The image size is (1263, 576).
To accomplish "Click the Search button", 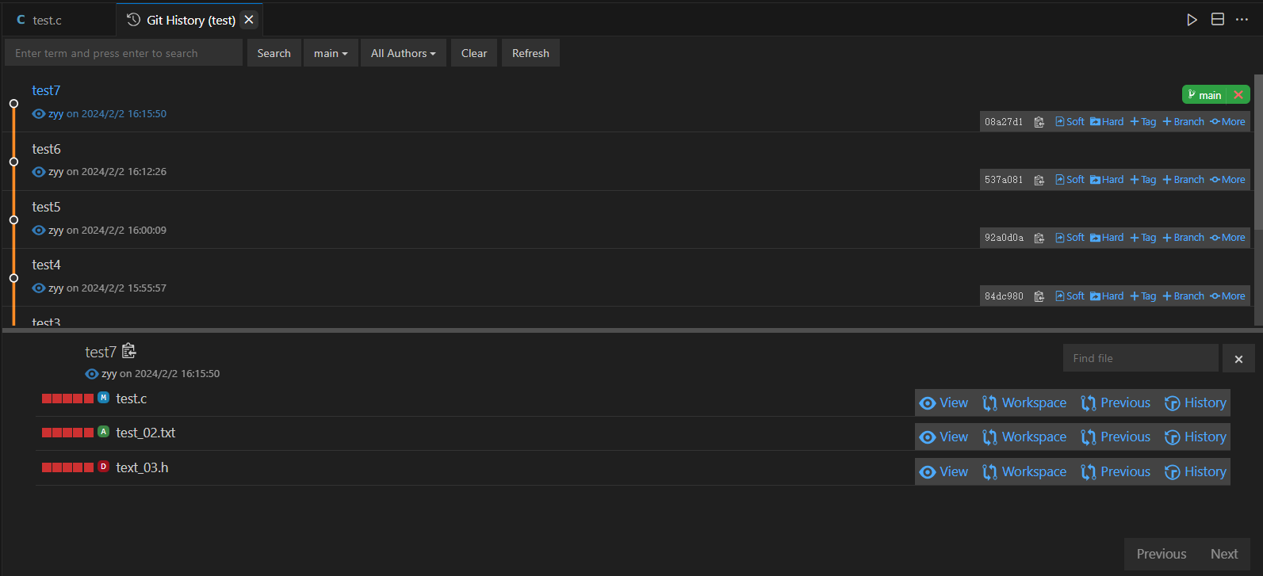I will 274,53.
